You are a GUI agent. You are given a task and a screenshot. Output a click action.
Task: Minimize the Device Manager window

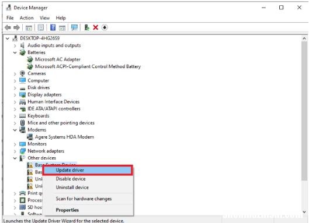(263, 8)
